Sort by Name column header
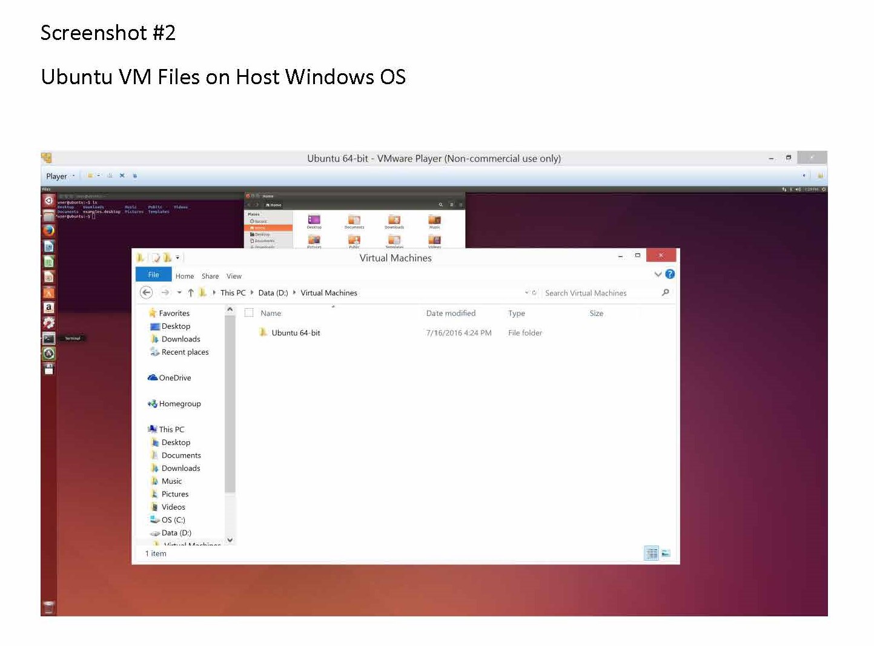The image size is (874, 646). point(271,314)
